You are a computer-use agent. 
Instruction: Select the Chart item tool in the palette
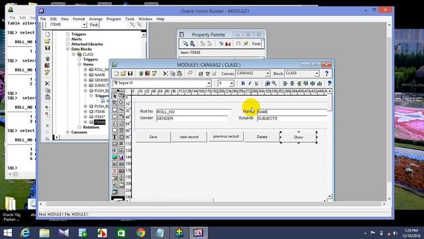click(x=121, y=157)
